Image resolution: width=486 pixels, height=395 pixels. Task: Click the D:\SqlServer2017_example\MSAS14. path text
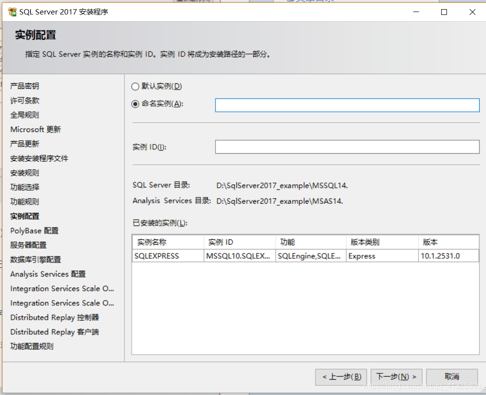point(280,201)
